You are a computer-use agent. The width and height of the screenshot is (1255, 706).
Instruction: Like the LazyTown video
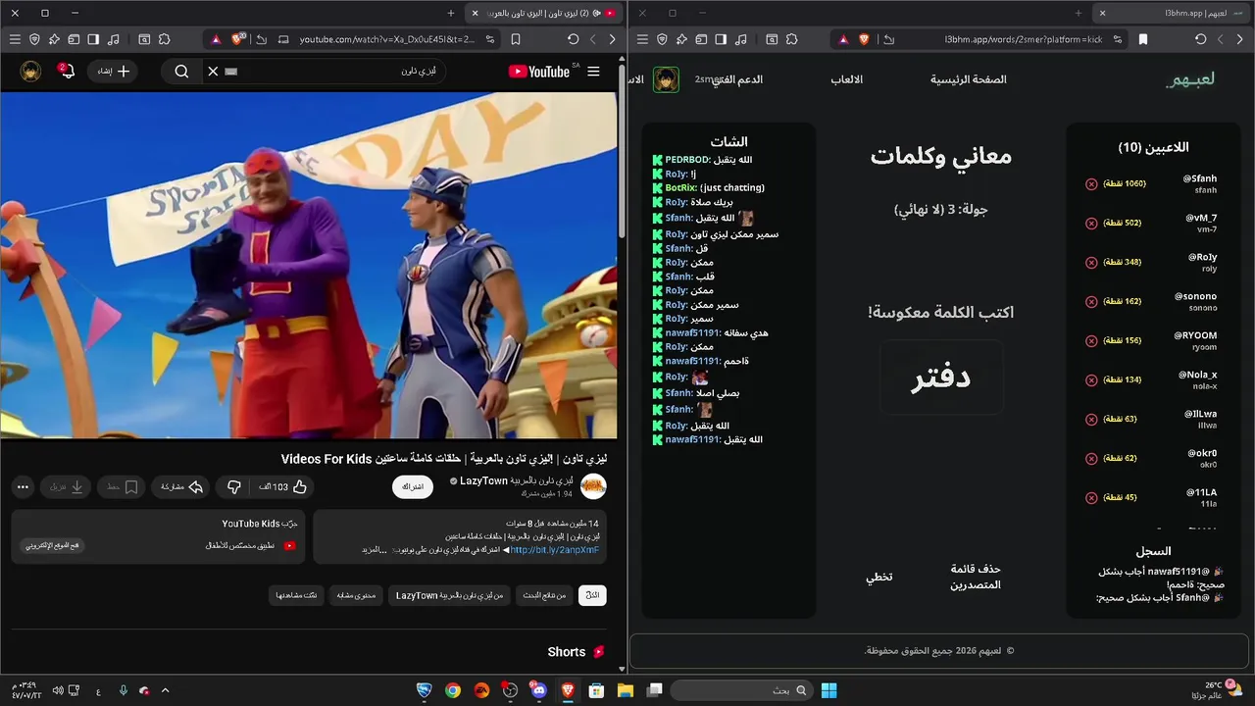coord(282,486)
